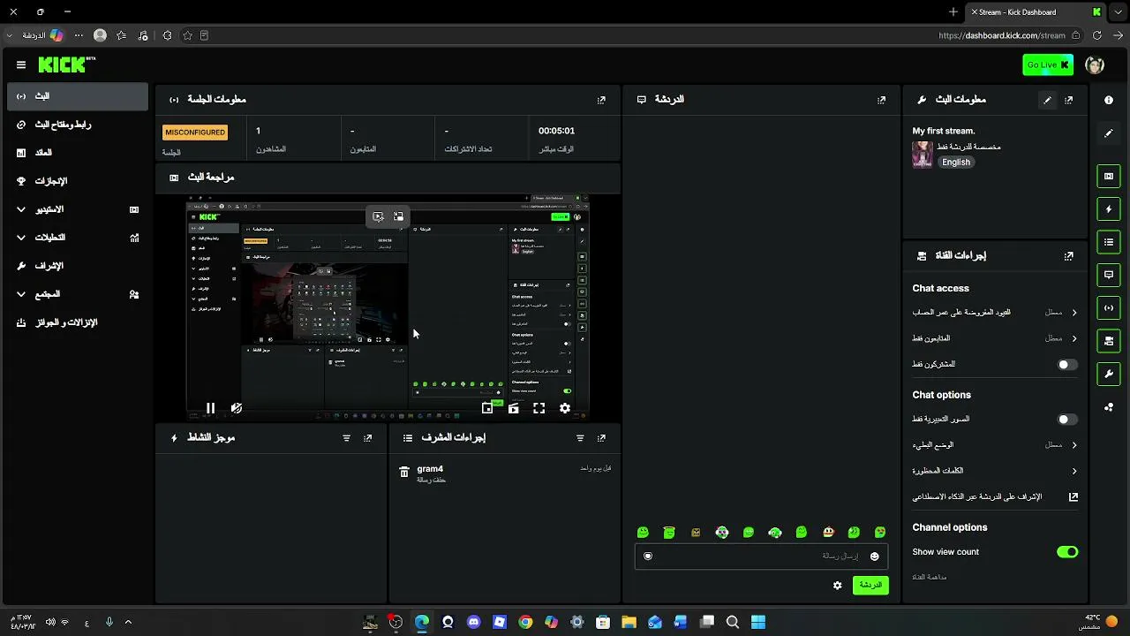Image resolution: width=1130 pixels, height=636 pixels.
Task: Click the Kick beta logo
Action: point(67,64)
